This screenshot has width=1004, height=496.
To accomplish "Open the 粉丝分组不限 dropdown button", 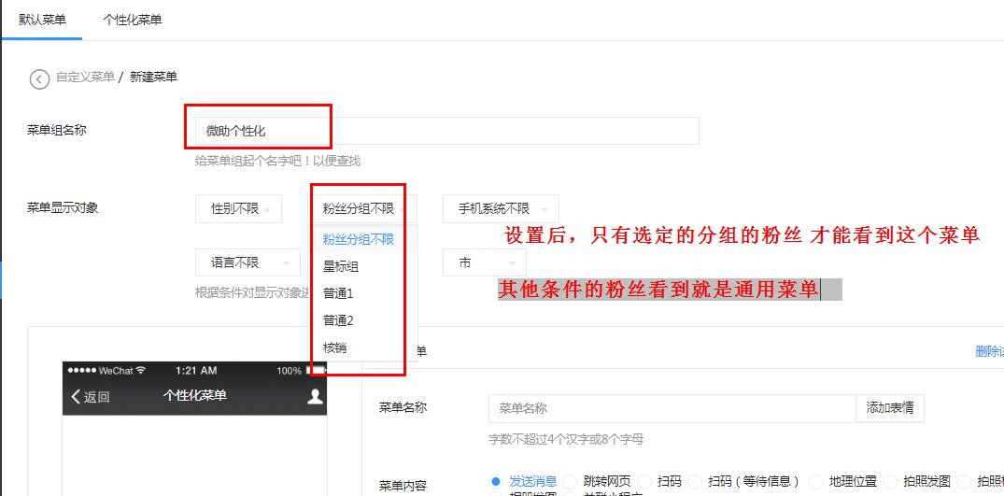I will tap(363, 209).
